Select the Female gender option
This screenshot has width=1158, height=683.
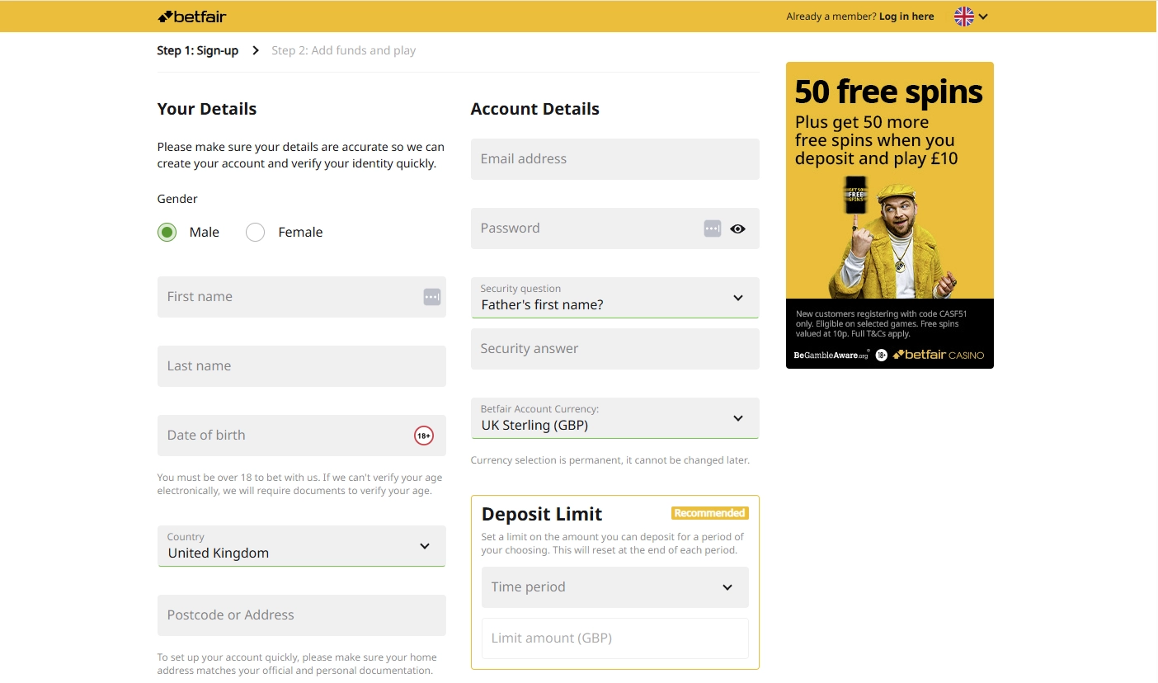click(255, 232)
